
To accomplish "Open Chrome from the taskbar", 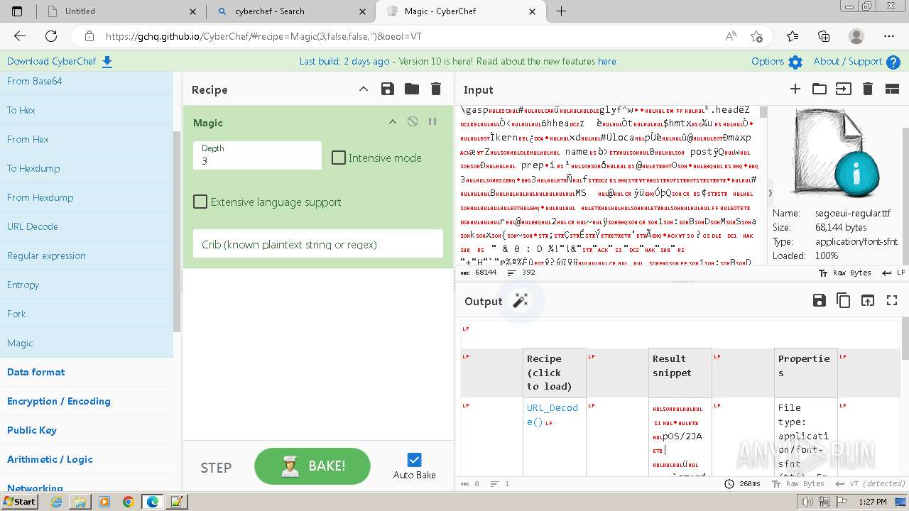I will coord(129,502).
